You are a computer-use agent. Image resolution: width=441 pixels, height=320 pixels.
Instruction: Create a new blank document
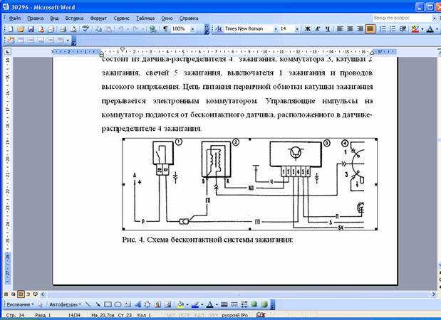click(10, 29)
